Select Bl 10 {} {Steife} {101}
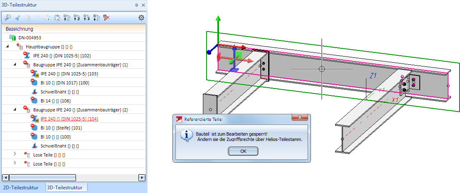Image resolution: width=460 pixels, height=193 pixels. click(61, 127)
